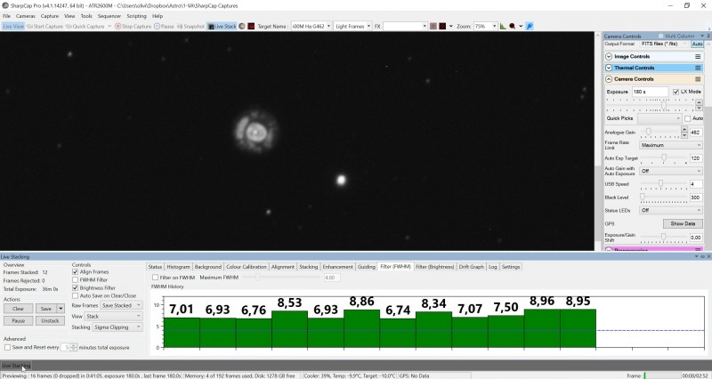The image size is (712, 379).
Task: Open the Stacking Sigma Clipping dropdown
Action: tap(117, 327)
